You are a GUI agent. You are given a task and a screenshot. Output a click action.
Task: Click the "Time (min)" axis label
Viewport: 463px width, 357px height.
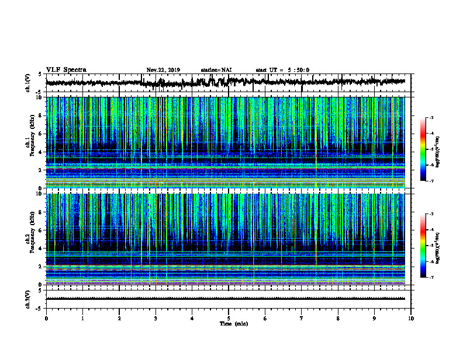(x=234, y=324)
